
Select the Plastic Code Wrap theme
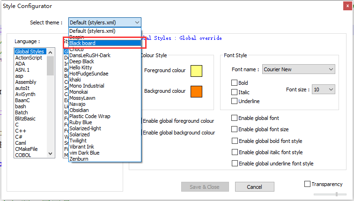(x=105, y=116)
